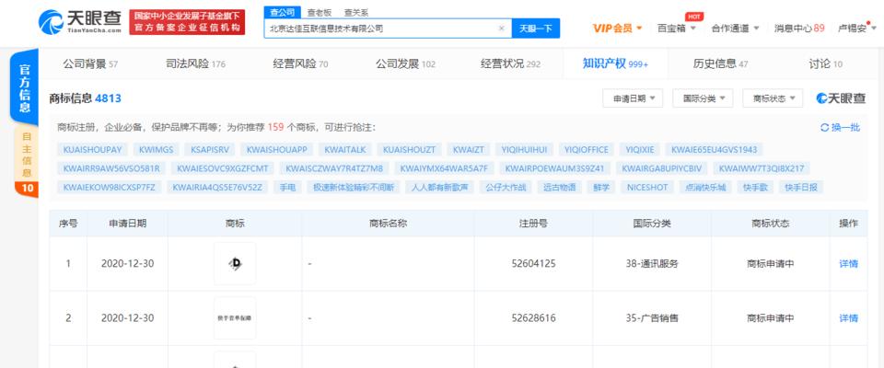Screen dimensions: 884x368
Task: Open the VIP会员 dropdown
Action: [x=617, y=29]
